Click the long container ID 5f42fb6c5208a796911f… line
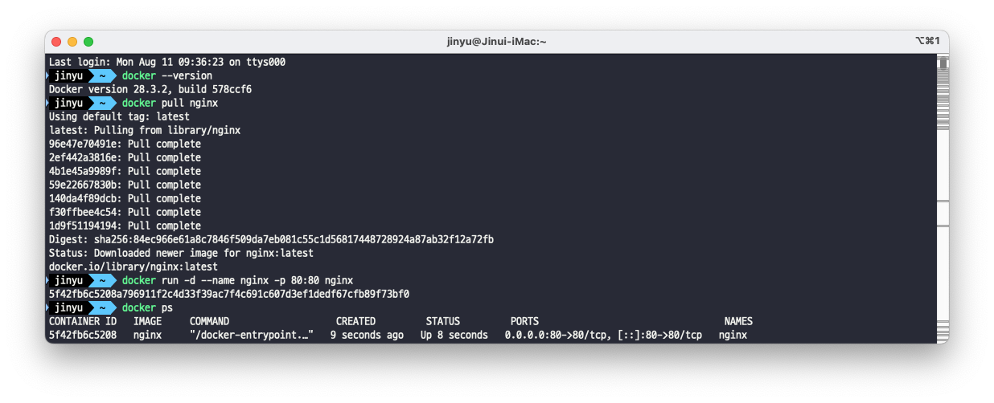The image size is (994, 403). 229,294
